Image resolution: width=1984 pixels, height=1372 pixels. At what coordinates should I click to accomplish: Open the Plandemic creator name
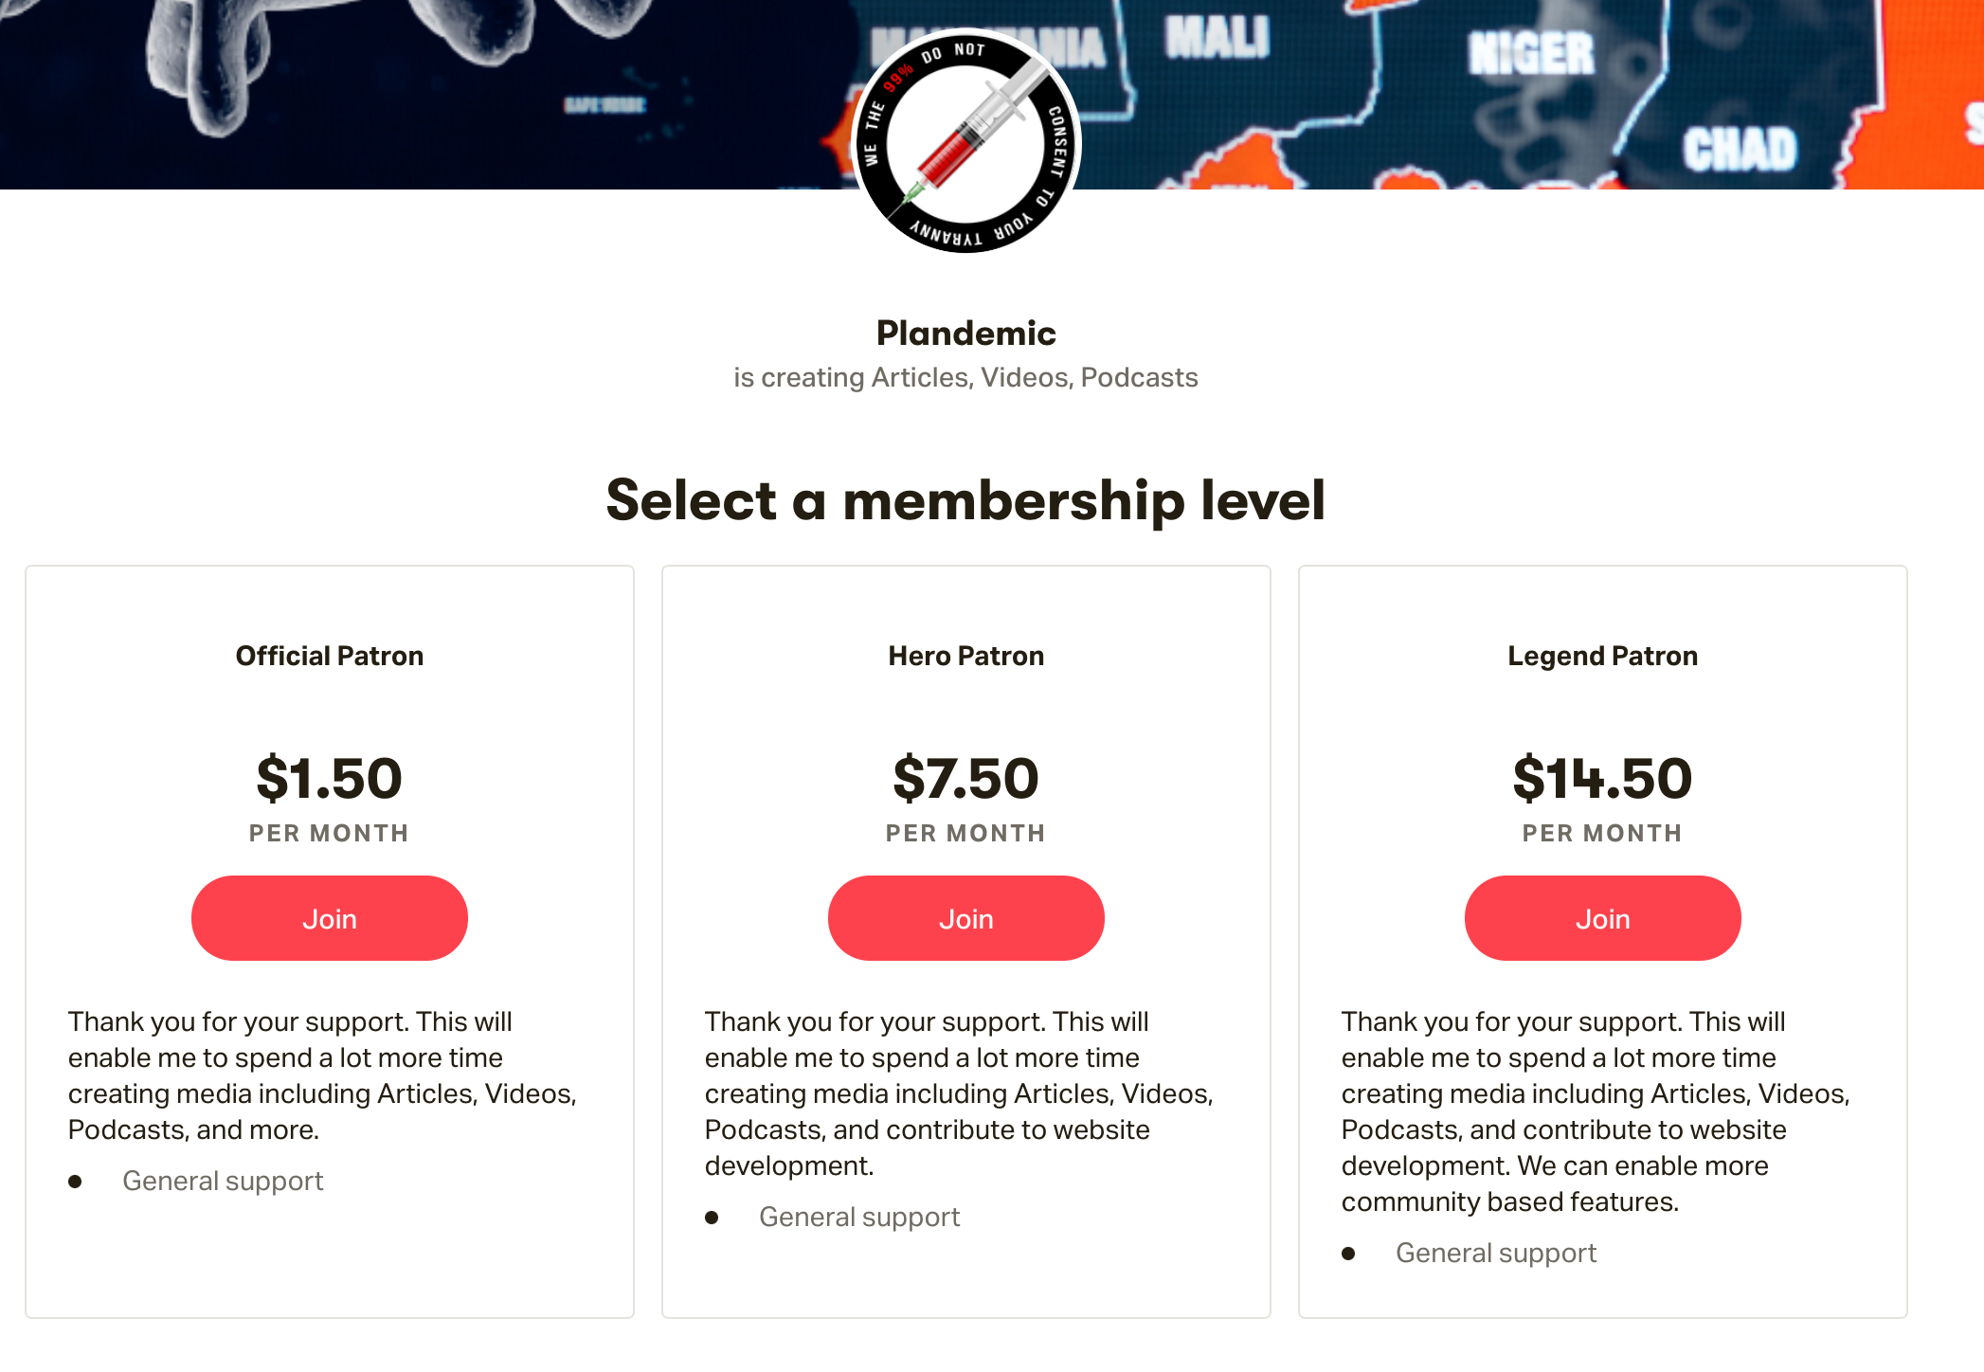(965, 334)
